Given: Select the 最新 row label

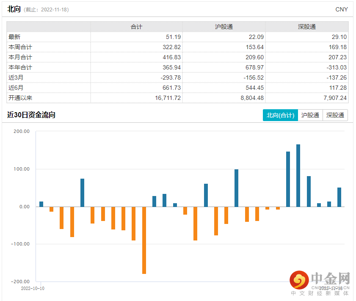Looking at the screenshot, I should click(x=14, y=37).
